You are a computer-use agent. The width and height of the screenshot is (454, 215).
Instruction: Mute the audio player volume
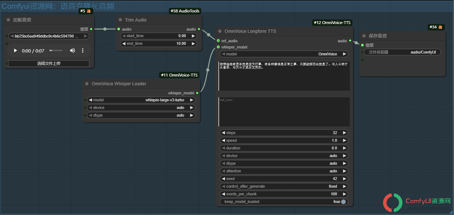72,51
